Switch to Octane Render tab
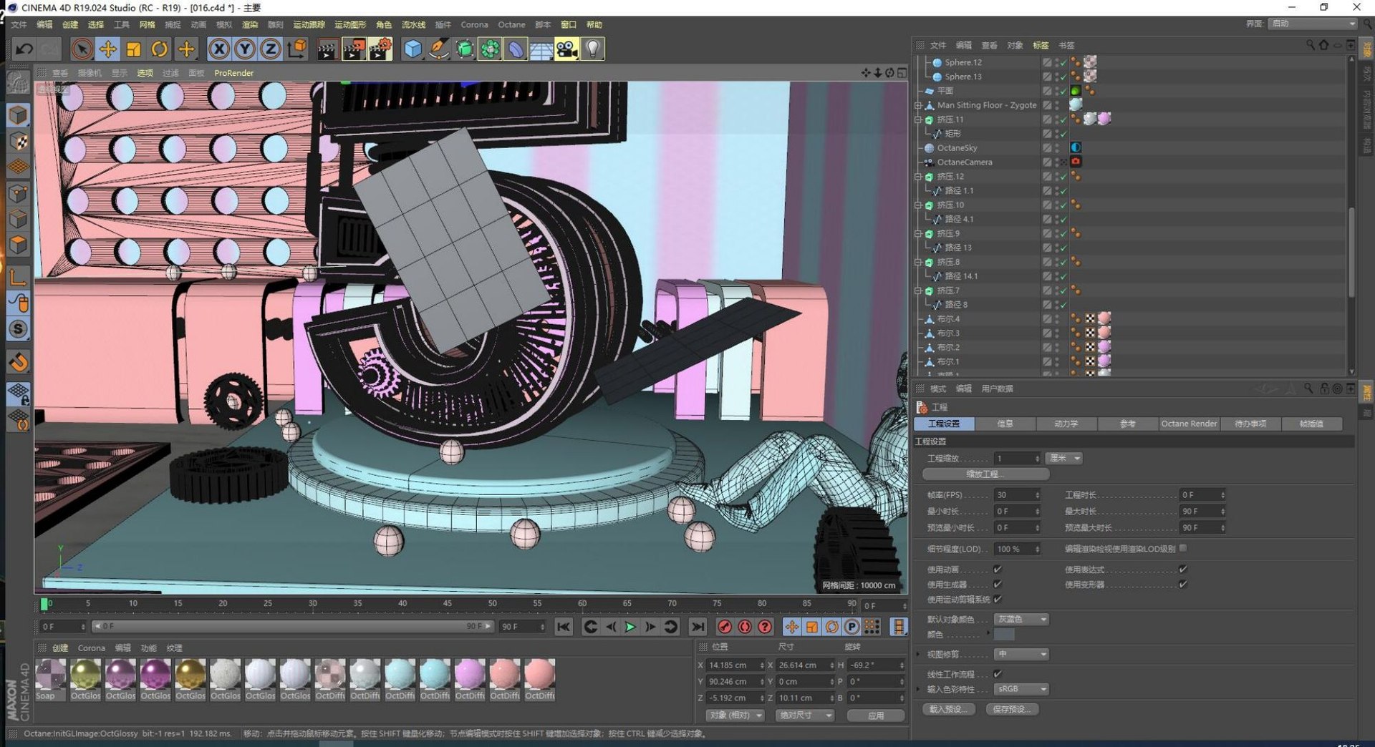The image size is (1375, 747). 1189,424
